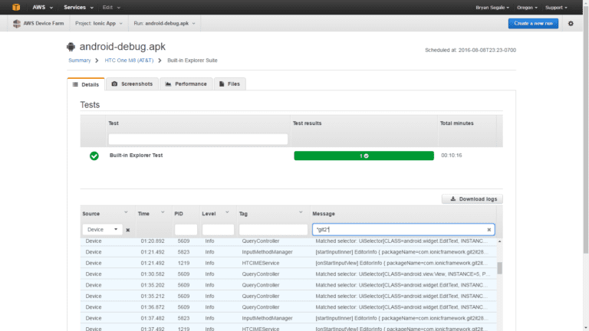Screen dimensions: 589x331
Task: Open HTC One M8 (AT&T) breadcrumb link
Action: pyautogui.click(x=129, y=60)
